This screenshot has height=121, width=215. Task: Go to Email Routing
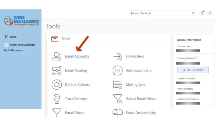pyautogui.click(x=76, y=70)
